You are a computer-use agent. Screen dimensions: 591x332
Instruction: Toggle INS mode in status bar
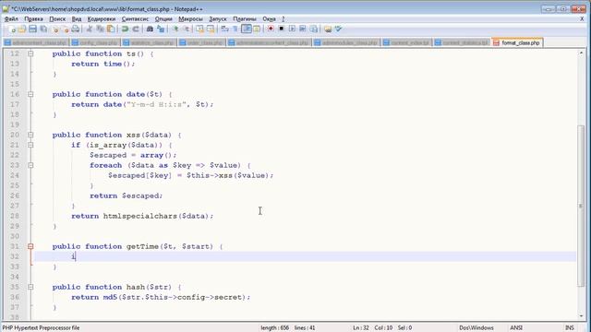tap(569, 328)
